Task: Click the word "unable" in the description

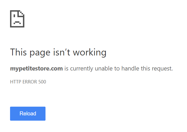Action: pos(104,68)
